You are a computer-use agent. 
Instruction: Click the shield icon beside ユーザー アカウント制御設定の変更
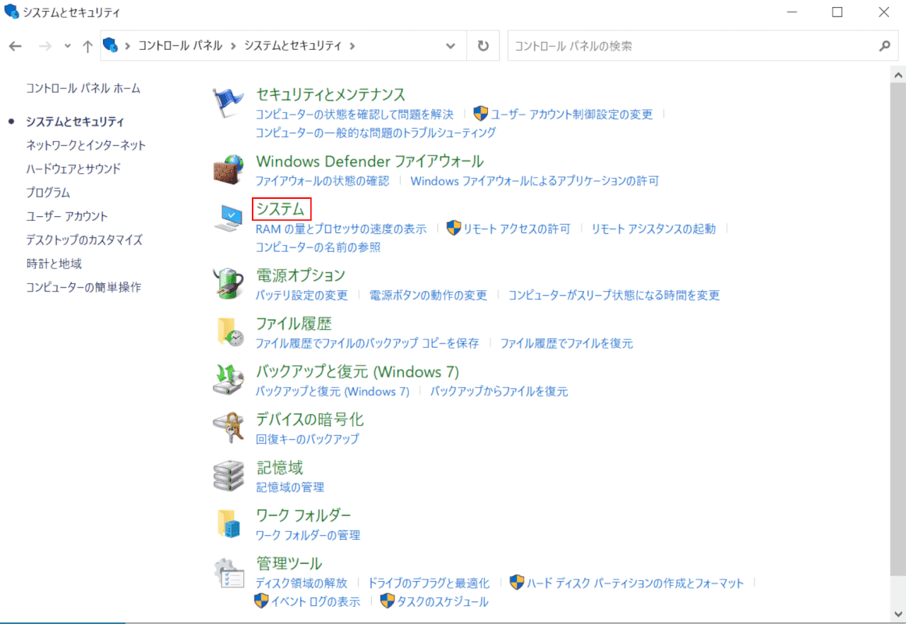click(481, 113)
